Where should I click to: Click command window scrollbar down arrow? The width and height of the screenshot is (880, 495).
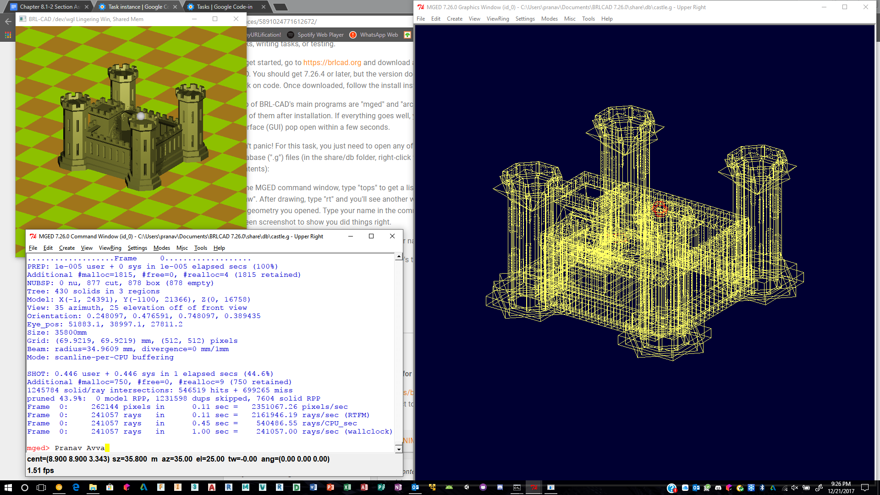398,449
